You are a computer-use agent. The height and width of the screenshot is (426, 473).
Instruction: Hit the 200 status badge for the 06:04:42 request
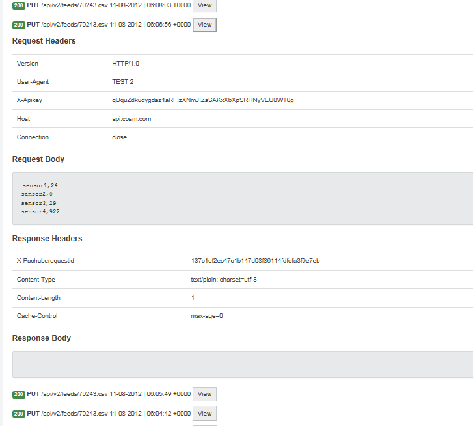click(18, 414)
